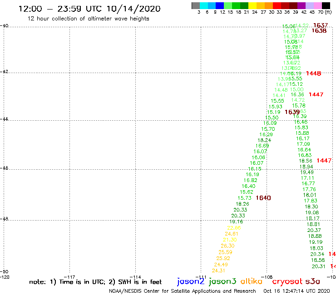Click the time marker '1640'
This screenshot has height=295, width=336.
pos(263,198)
